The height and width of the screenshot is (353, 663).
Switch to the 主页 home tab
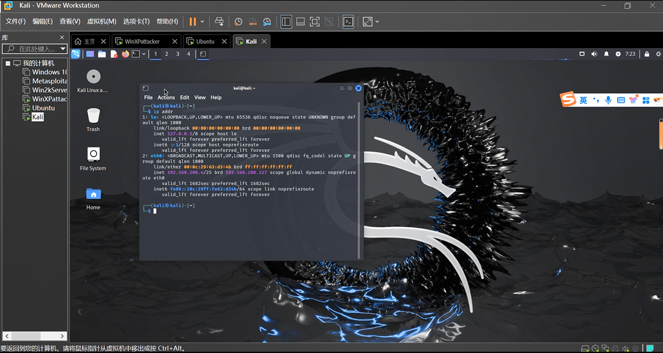(x=90, y=42)
